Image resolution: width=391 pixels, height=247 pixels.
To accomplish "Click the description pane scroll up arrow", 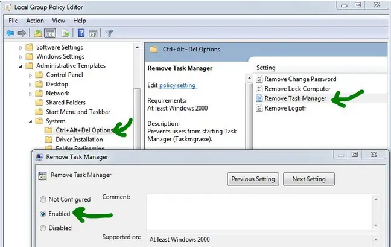I will coord(249,78).
